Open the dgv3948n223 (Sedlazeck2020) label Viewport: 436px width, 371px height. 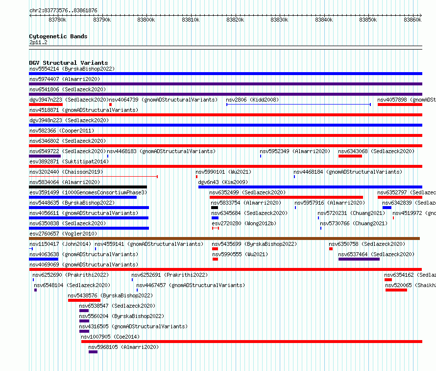pos(69,120)
